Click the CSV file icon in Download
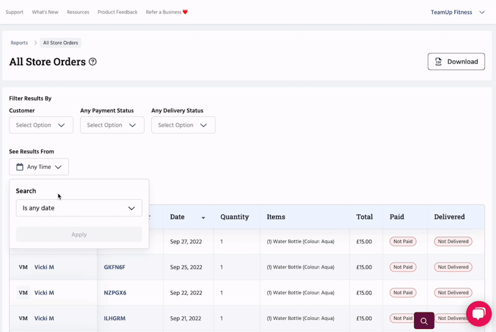Viewport: 496px width, 332px height. (438, 62)
